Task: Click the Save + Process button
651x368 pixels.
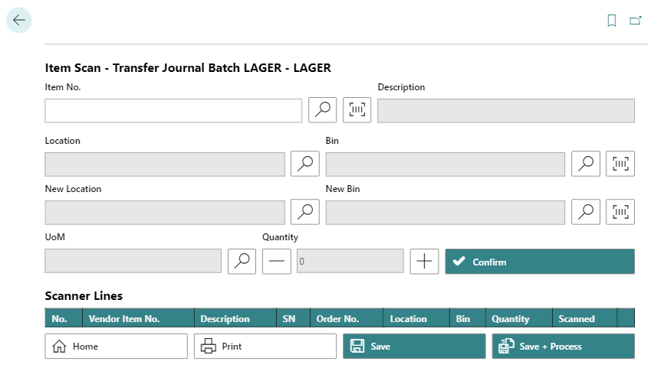Action: click(x=564, y=346)
